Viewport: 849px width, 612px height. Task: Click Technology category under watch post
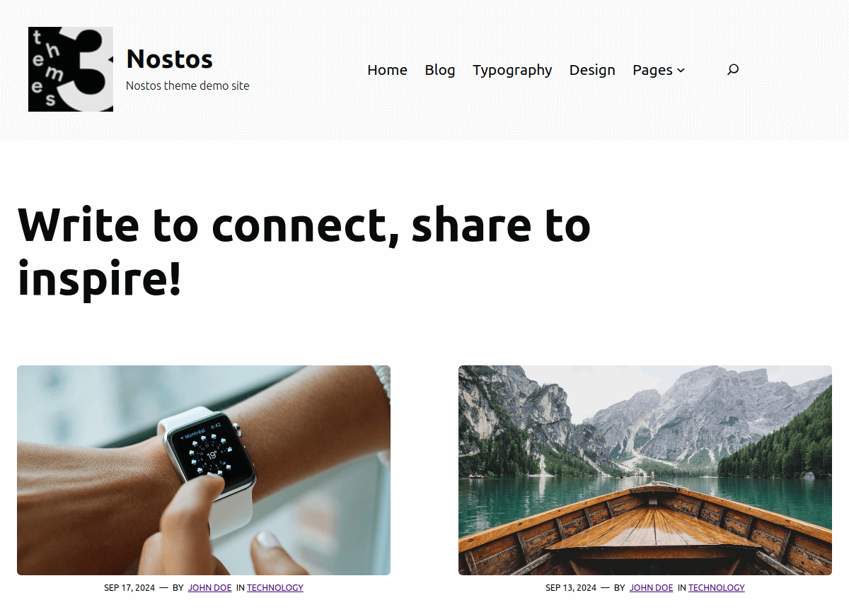coord(275,588)
